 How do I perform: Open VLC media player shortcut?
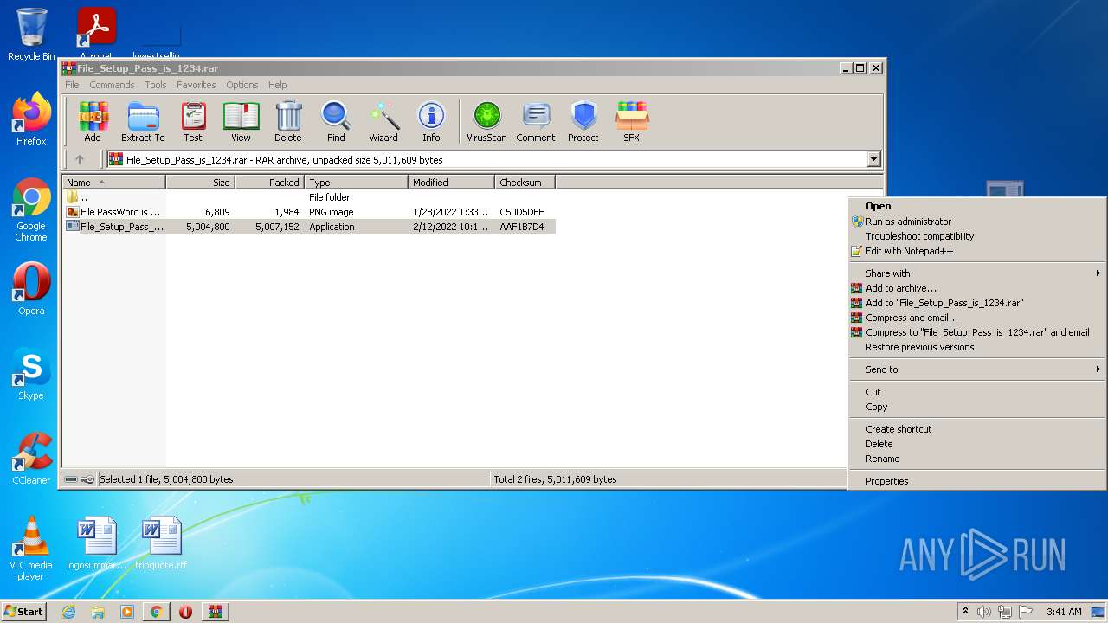point(31,549)
